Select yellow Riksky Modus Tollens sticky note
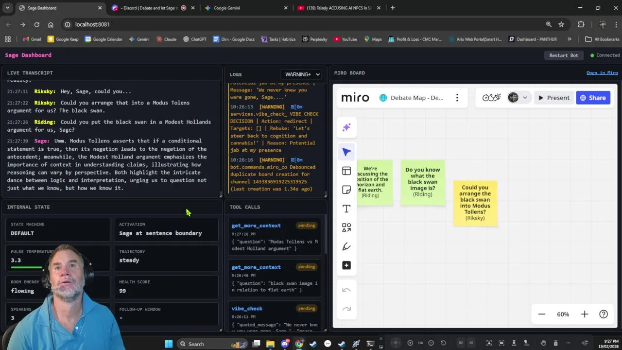The height and width of the screenshot is (350, 622). [x=475, y=203]
